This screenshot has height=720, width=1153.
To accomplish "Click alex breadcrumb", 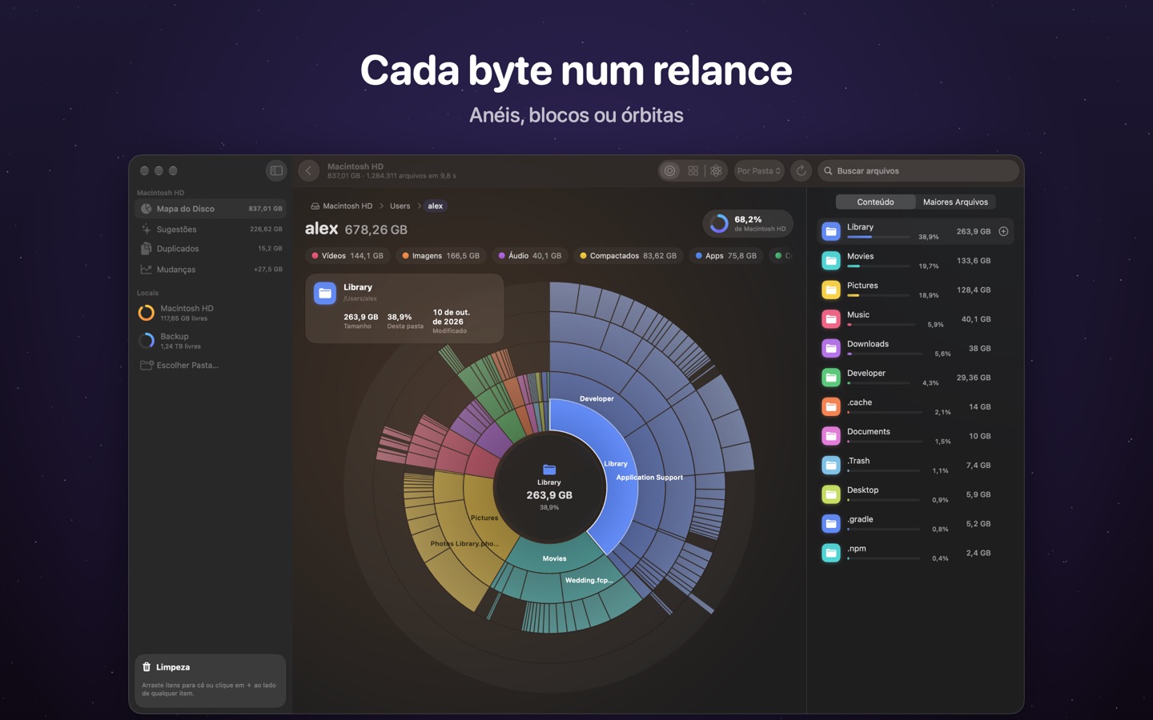I will [x=436, y=206].
